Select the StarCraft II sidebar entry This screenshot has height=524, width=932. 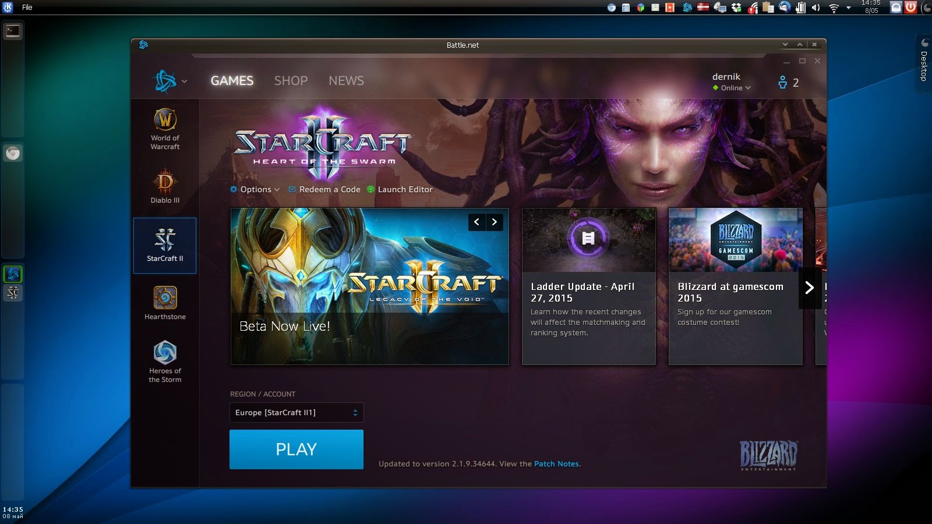click(x=165, y=245)
